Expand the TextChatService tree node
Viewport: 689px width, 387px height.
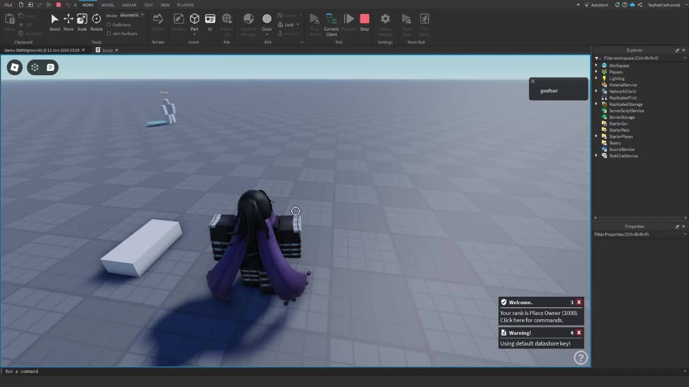(596, 156)
